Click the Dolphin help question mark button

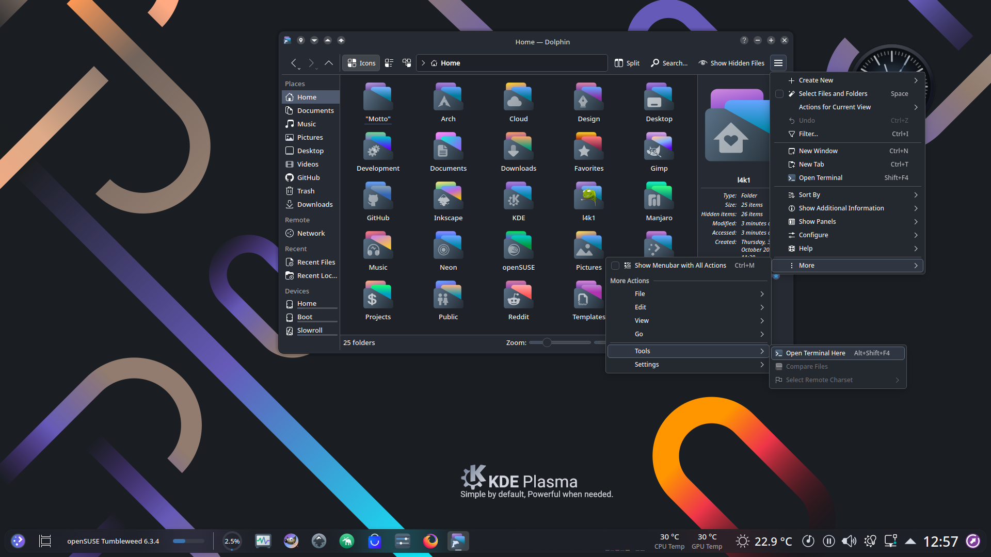(x=744, y=40)
